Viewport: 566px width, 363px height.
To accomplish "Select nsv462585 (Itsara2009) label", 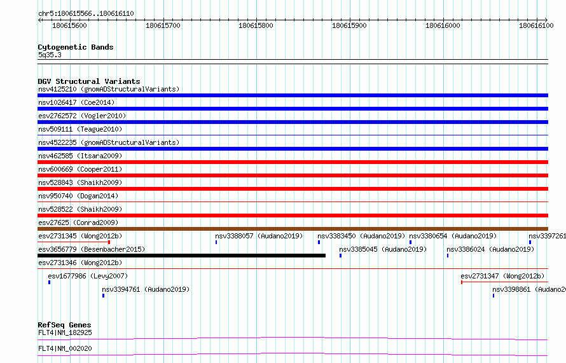I will (x=80, y=156).
